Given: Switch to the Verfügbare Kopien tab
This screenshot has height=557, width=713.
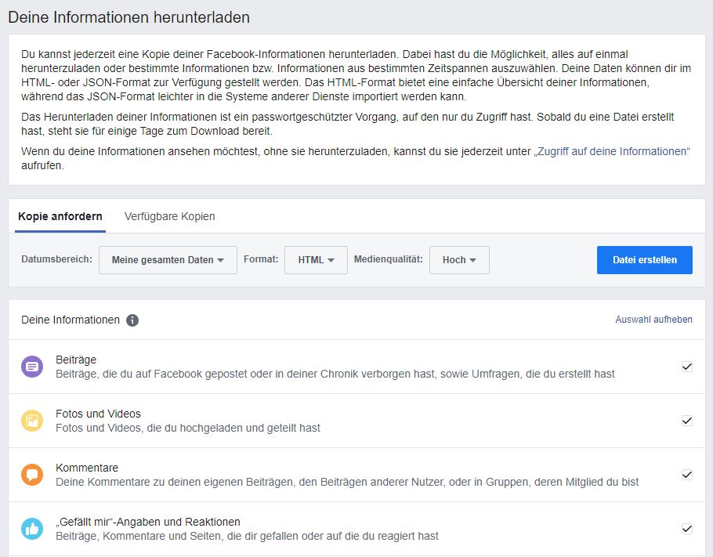Looking at the screenshot, I should coord(169,216).
